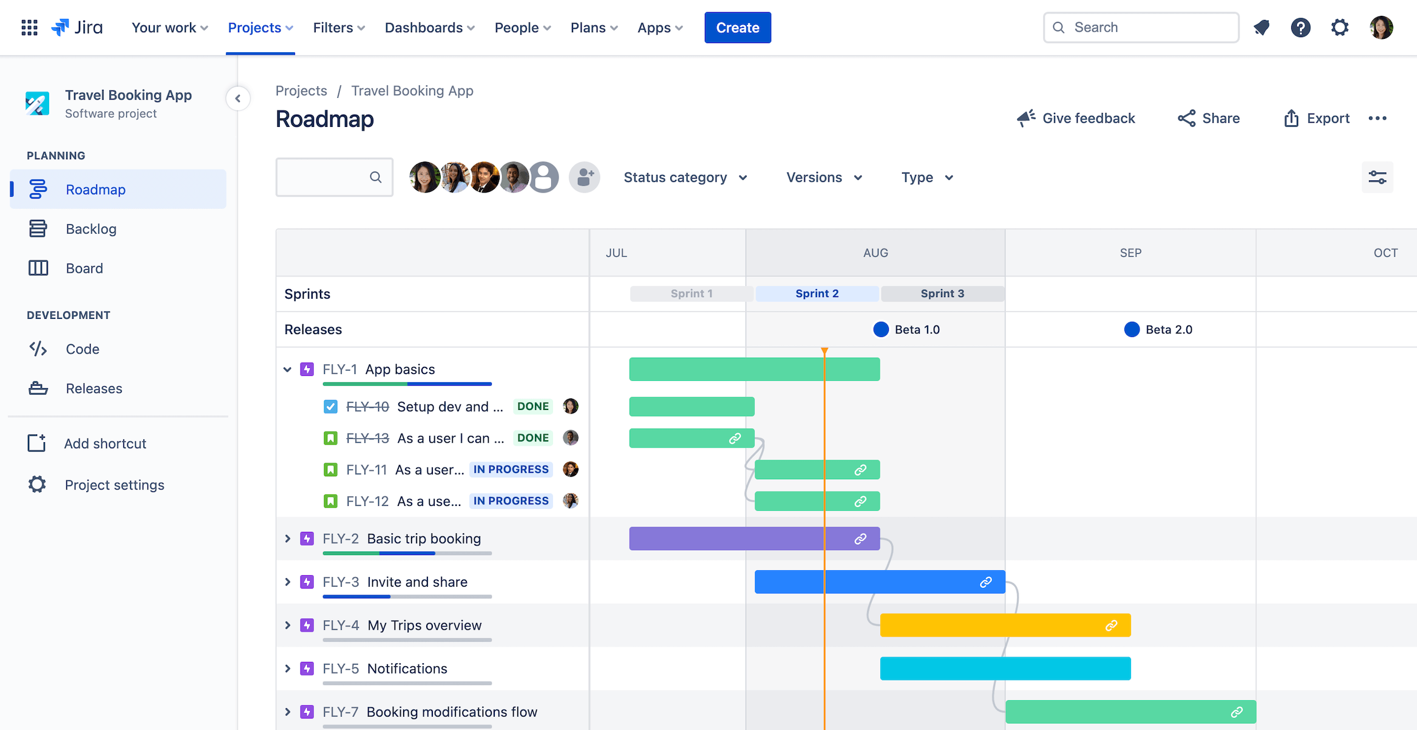Screen dimensions: 1417x730
Task: Click the add team member avatar button
Action: 584,177
